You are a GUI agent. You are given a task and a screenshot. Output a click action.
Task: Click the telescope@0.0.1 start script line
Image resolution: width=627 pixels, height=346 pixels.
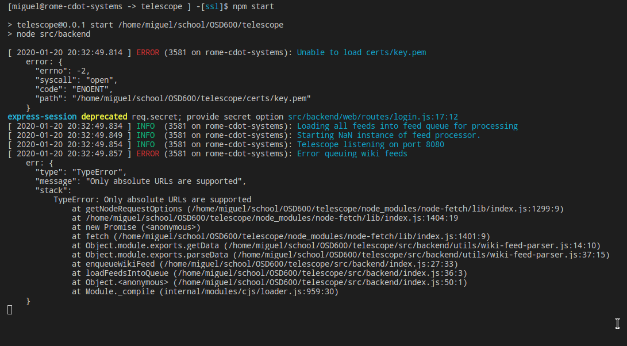coord(147,25)
